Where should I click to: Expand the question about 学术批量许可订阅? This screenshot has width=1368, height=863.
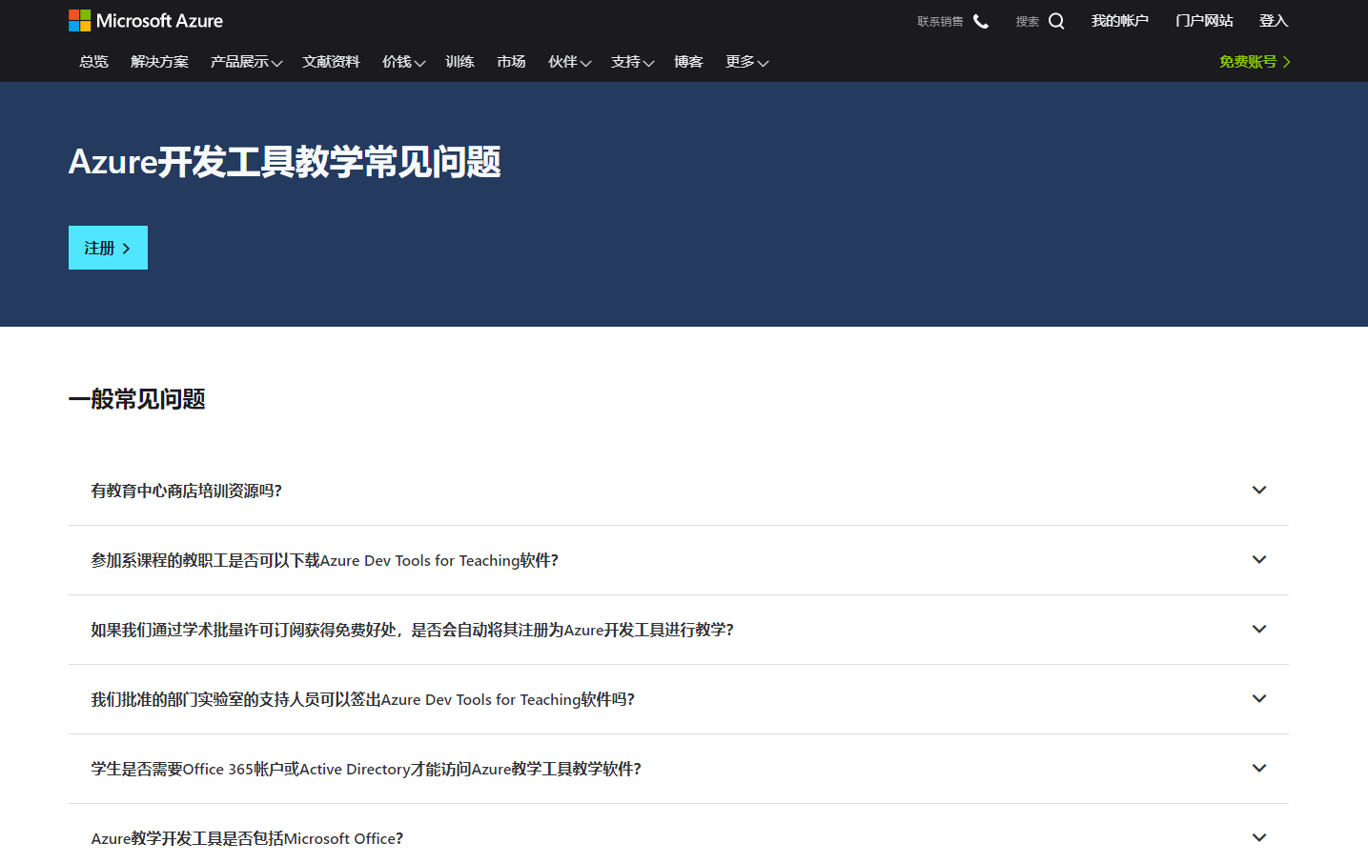click(1258, 630)
